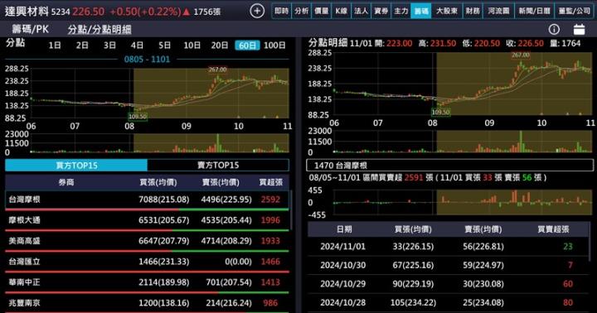The height and width of the screenshot is (313, 597).
Task: Choose the 10日 period option
Action: point(192,46)
